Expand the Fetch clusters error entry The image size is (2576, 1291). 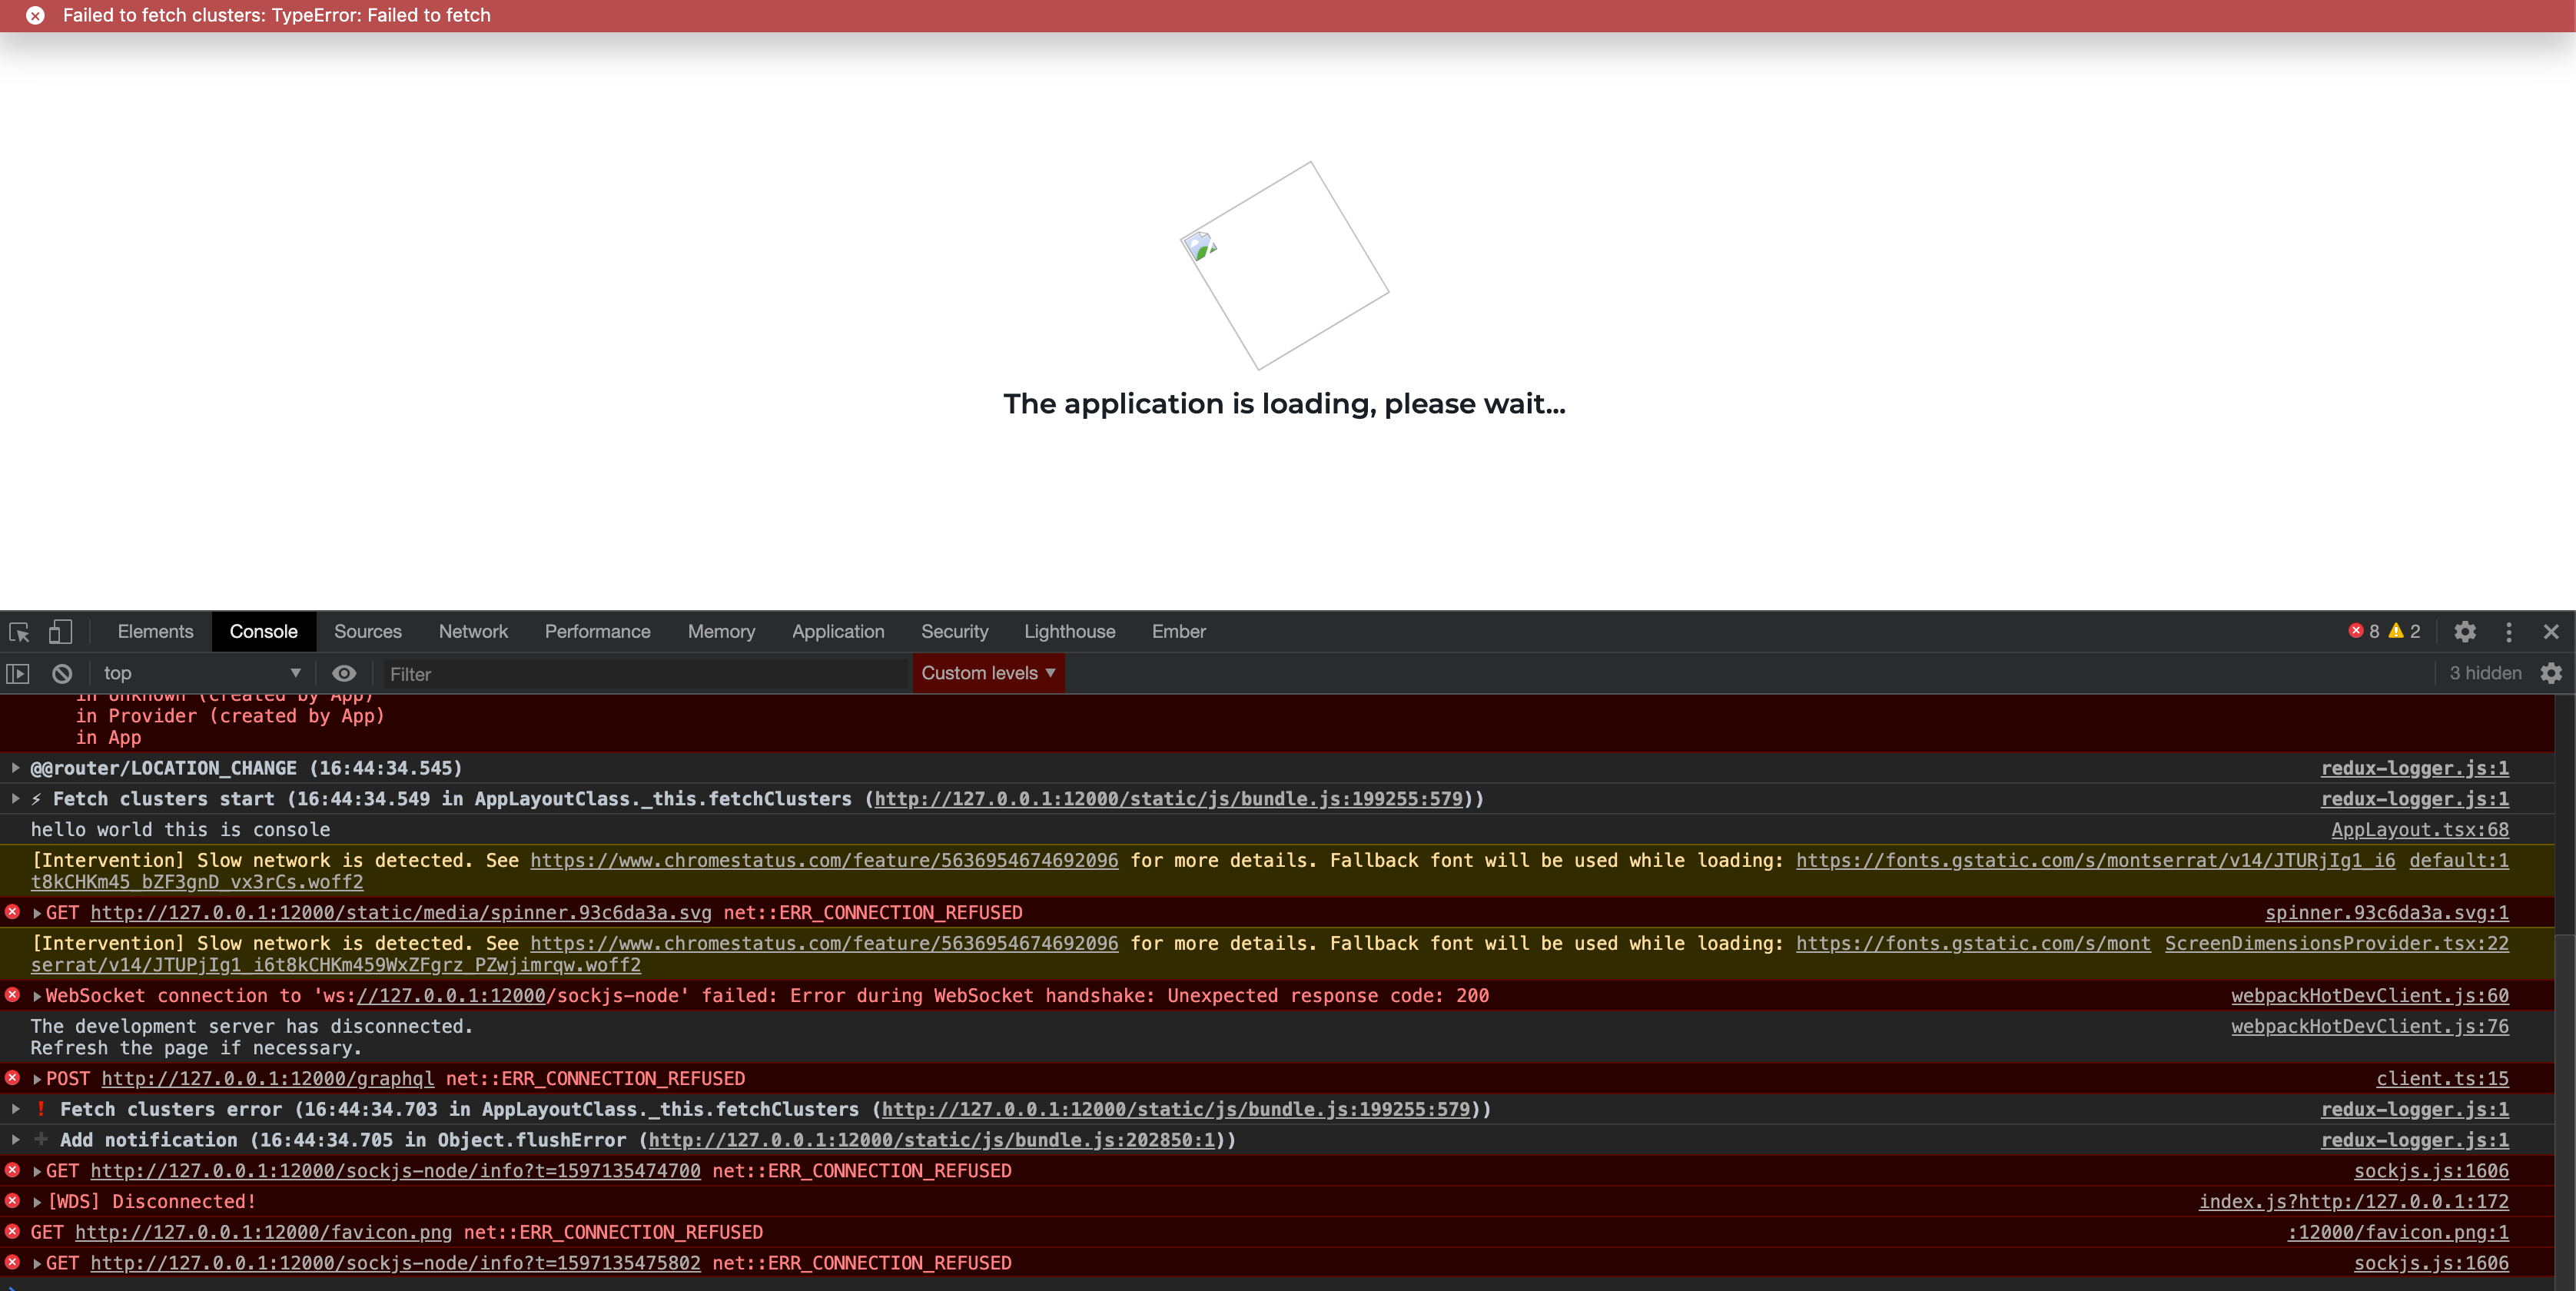pyautogui.click(x=15, y=1109)
